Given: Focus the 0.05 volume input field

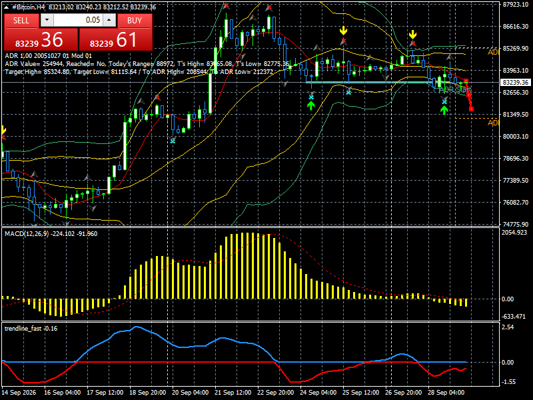Looking at the screenshot, I should tap(78, 21).
